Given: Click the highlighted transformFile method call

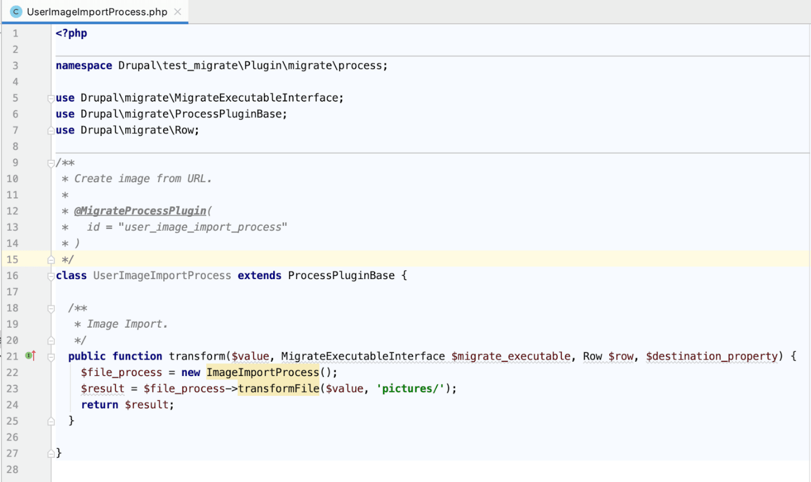Looking at the screenshot, I should pyautogui.click(x=278, y=388).
